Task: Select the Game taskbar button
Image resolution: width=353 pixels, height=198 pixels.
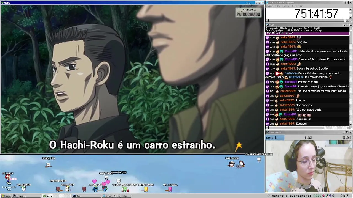Action: click(x=56, y=196)
